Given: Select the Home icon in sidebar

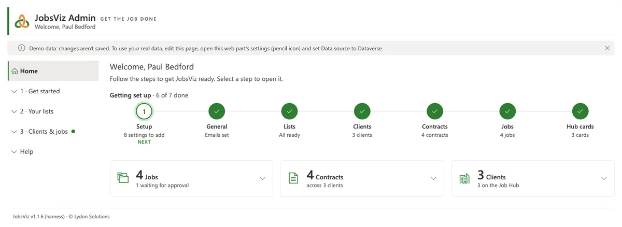Looking at the screenshot, I should [15, 71].
